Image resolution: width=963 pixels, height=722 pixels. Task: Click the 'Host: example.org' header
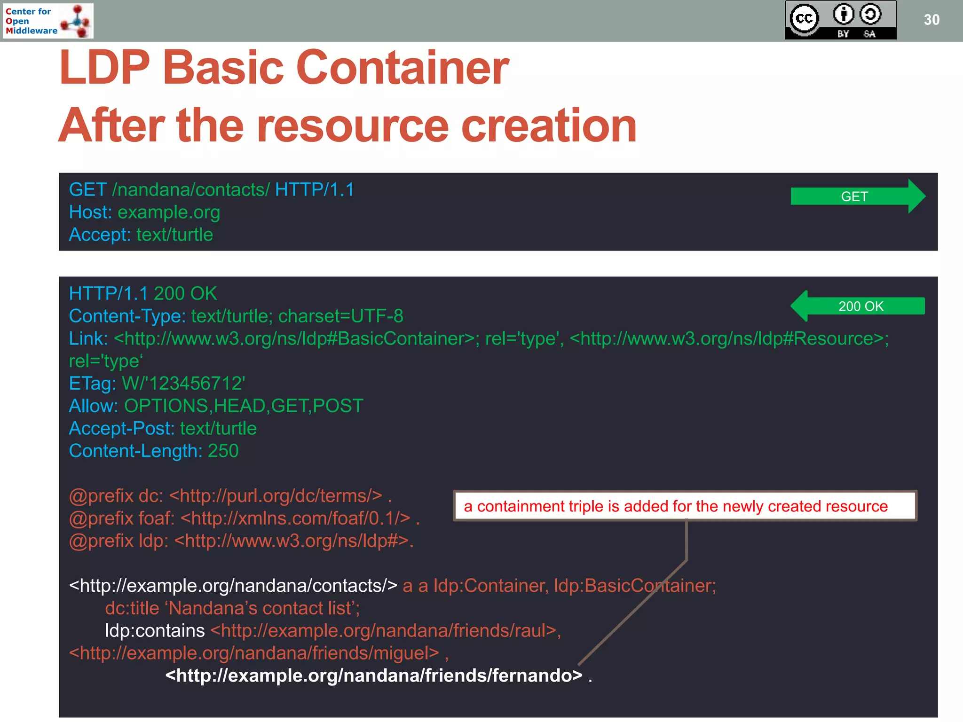[144, 212]
